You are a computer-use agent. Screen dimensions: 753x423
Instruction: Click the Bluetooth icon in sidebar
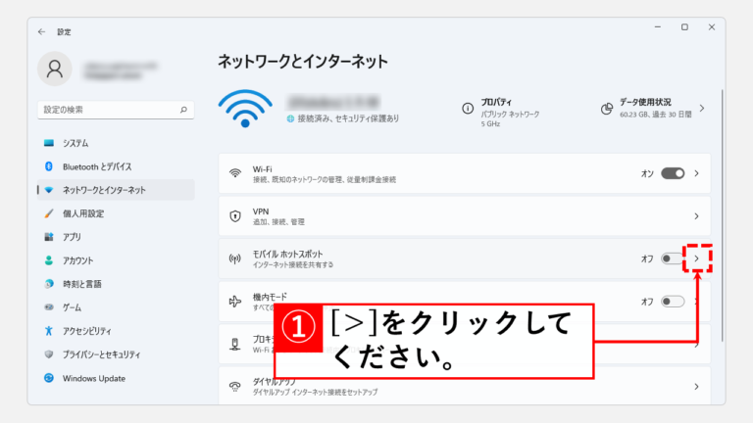[x=49, y=166]
